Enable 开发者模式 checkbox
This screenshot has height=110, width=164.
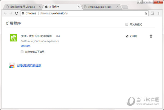[x=127, y=25]
